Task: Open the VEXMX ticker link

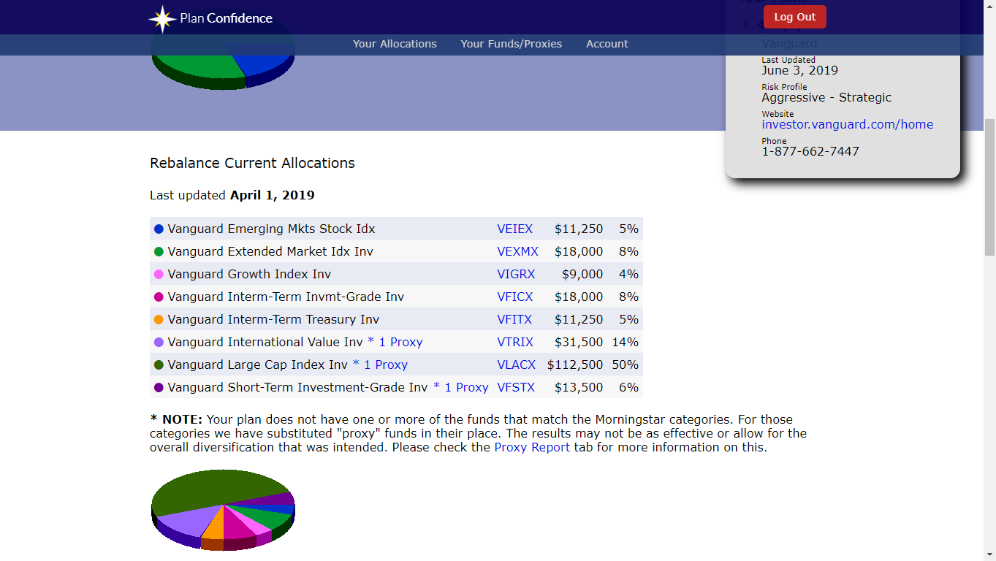Action: point(517,251)
